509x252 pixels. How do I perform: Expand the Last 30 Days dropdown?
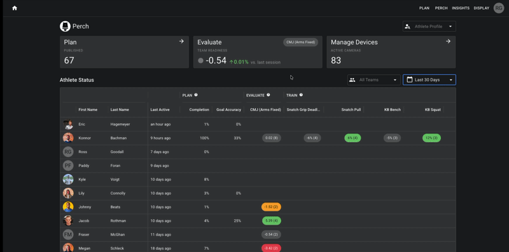[x=429, y=80]
